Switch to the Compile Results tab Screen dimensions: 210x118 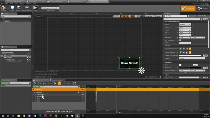point(57,80)
